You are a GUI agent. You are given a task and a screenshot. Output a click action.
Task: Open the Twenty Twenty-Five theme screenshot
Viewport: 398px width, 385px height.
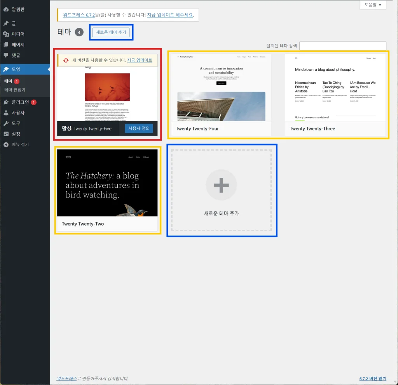click(107, 94)
